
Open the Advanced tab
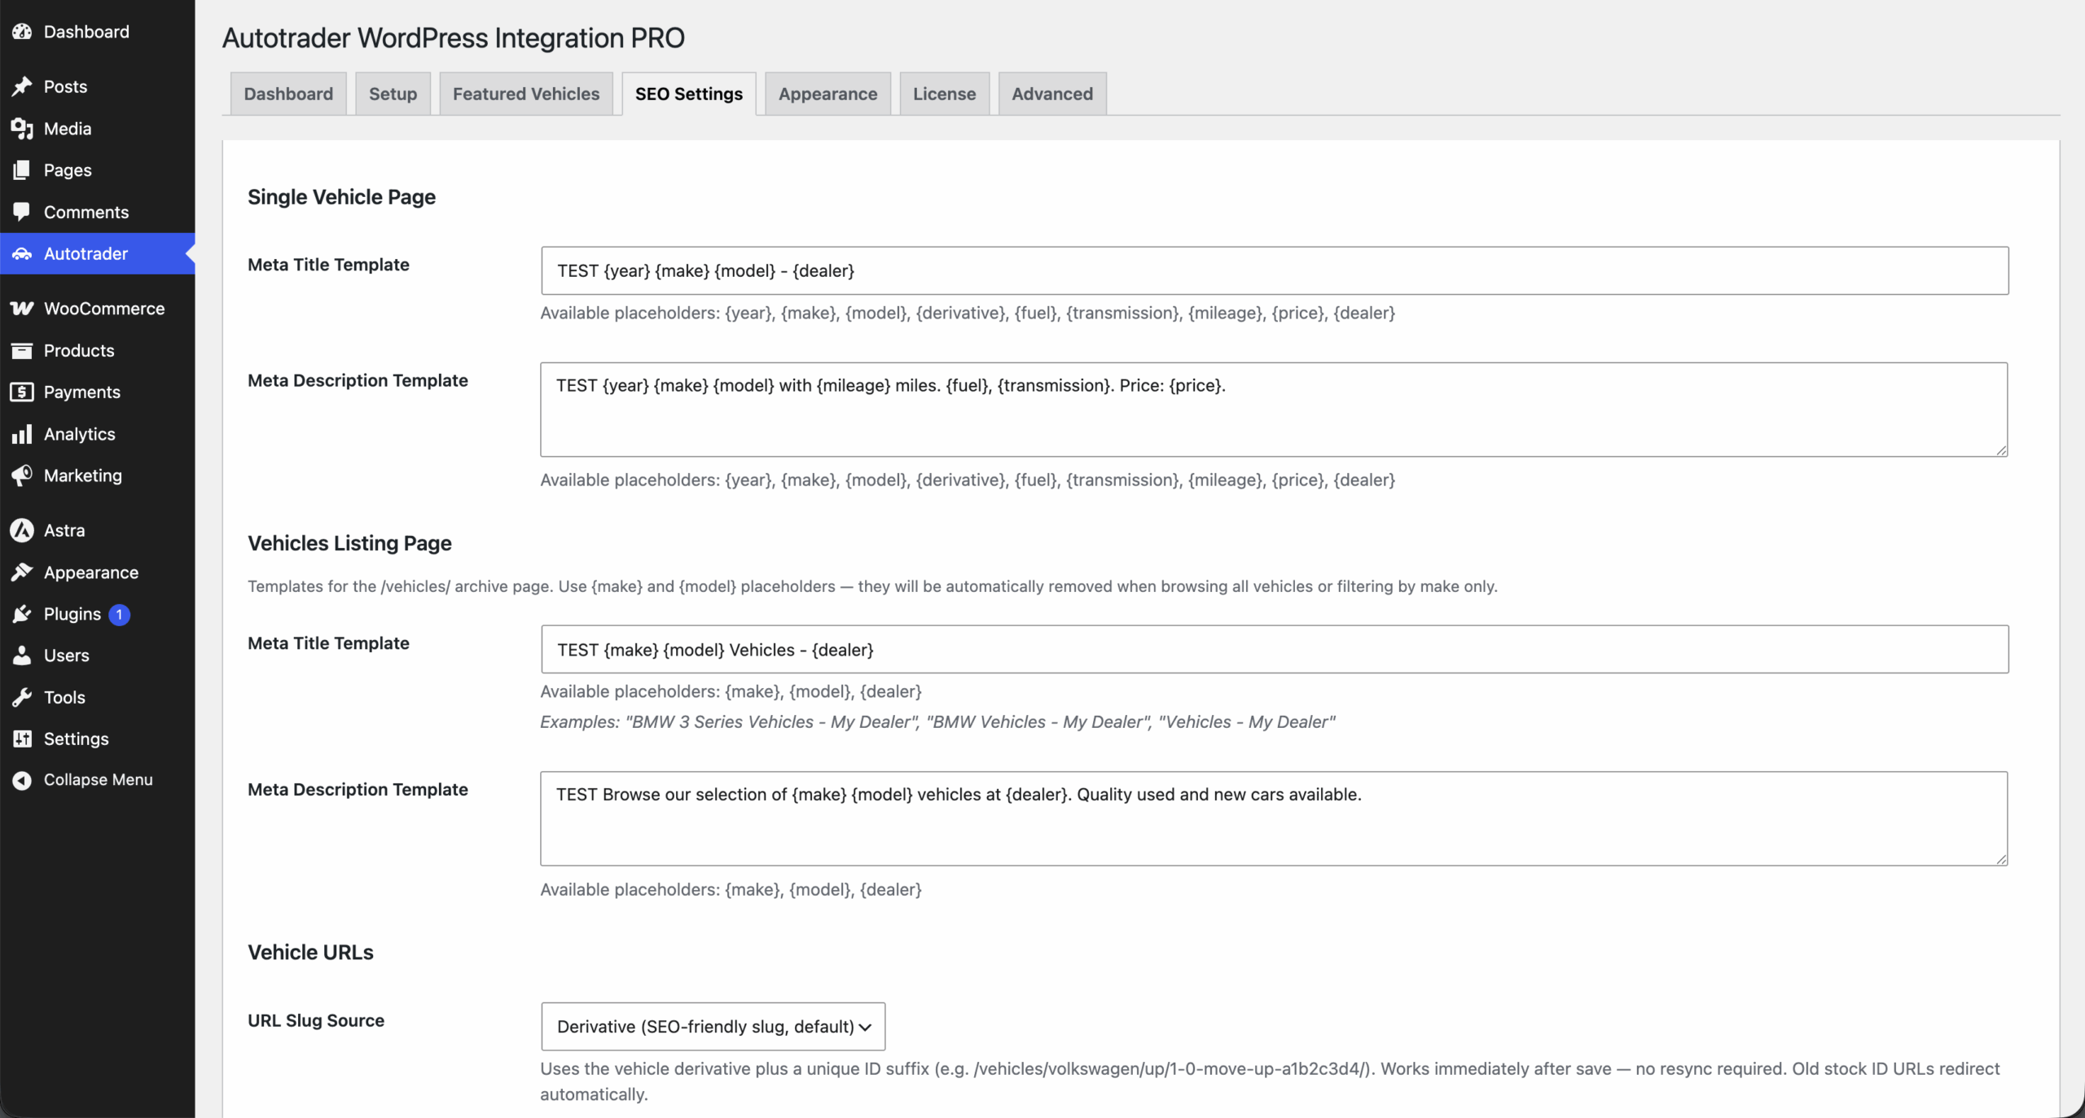pos(1052,94)
